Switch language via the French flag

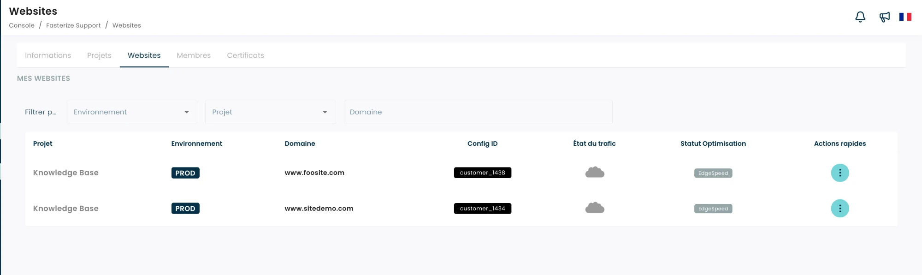click(x=905, y=17)
